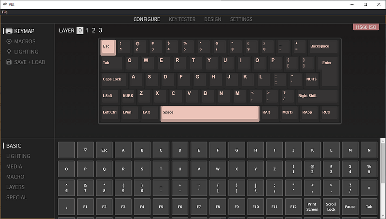Screen dimensions: 386x219
Task: Click the Esc key on keyboard layout
Action: point(108,47)
